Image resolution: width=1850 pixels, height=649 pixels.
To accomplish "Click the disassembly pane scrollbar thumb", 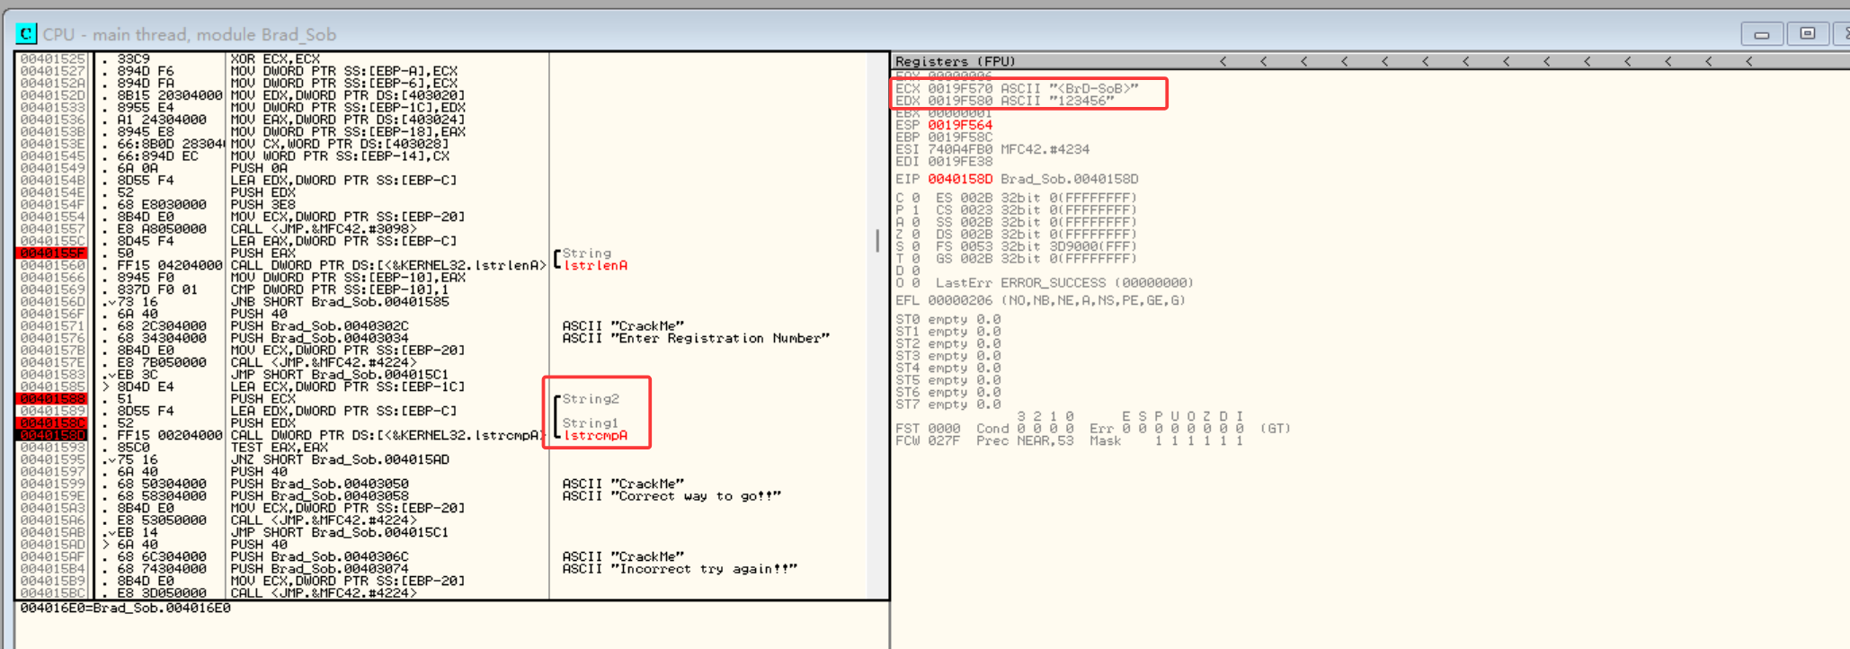I will pyautogui.click(x=877, y=240).
